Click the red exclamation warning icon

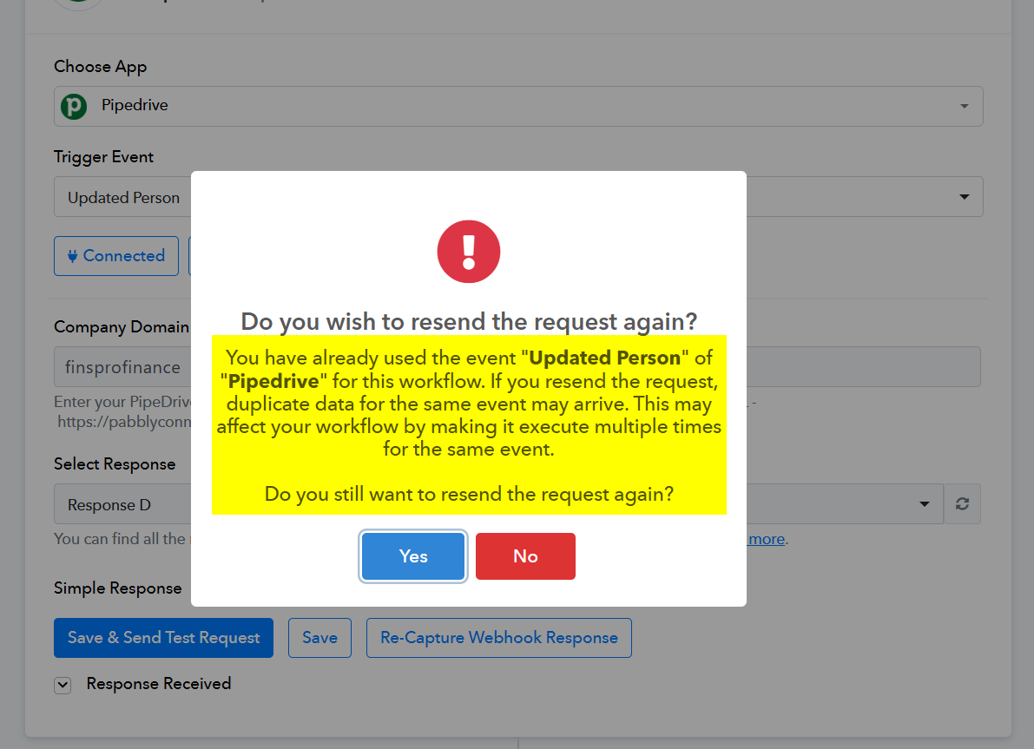(469, 252)
